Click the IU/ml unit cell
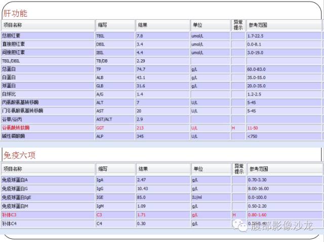This screenshot has width=324, height=242. (211, 197)
